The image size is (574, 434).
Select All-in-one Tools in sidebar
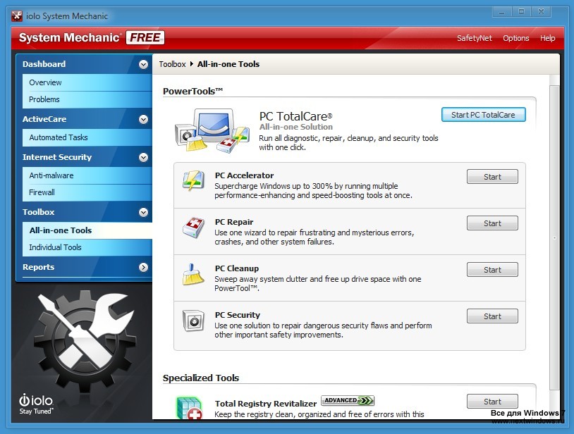[x=87, y=230]
